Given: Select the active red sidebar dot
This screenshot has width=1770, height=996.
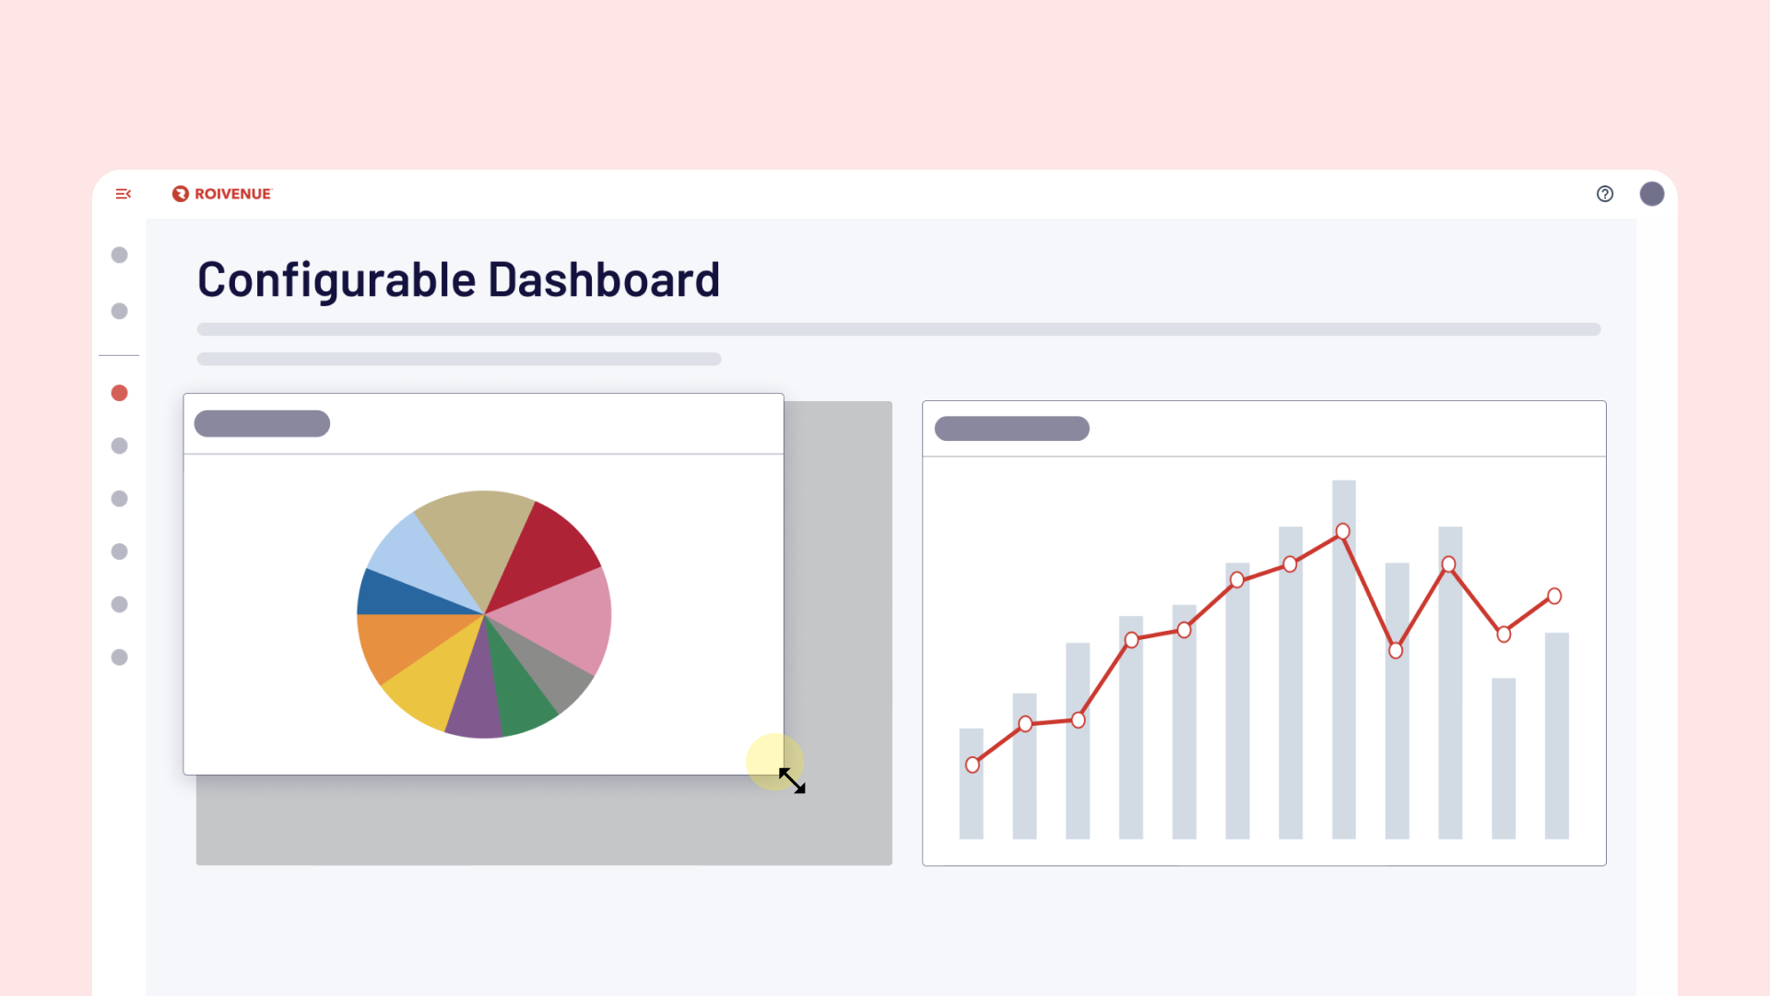Looking at the screenshot, I should (x=119, y=393).
